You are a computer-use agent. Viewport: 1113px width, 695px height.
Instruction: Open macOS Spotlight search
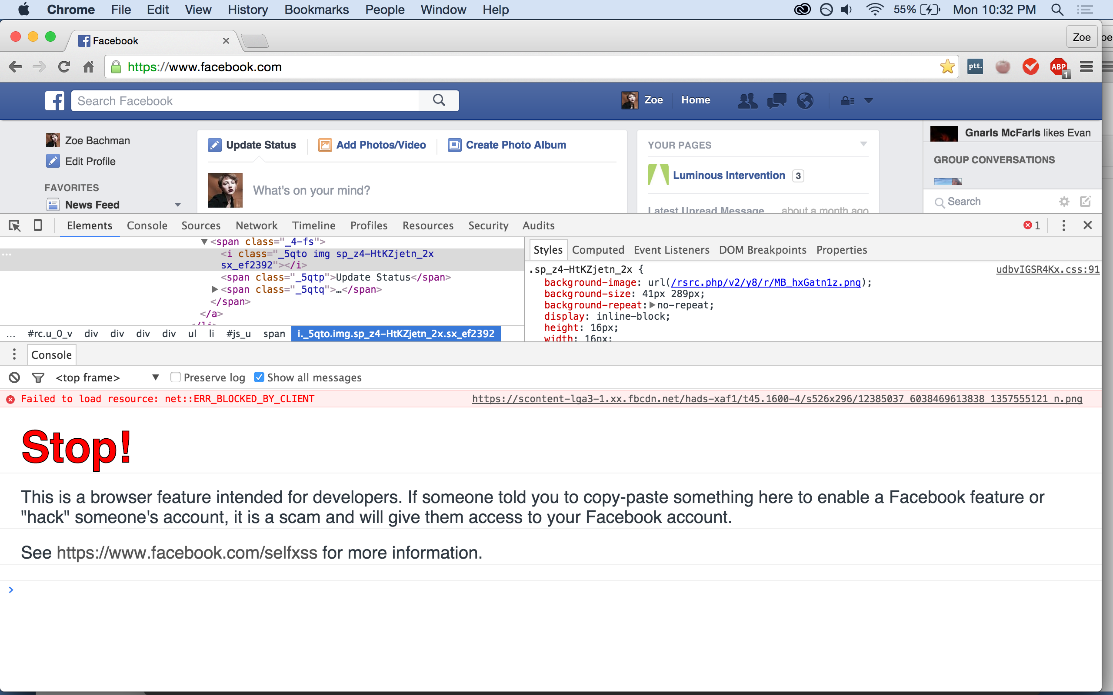tap(1057, 10)
